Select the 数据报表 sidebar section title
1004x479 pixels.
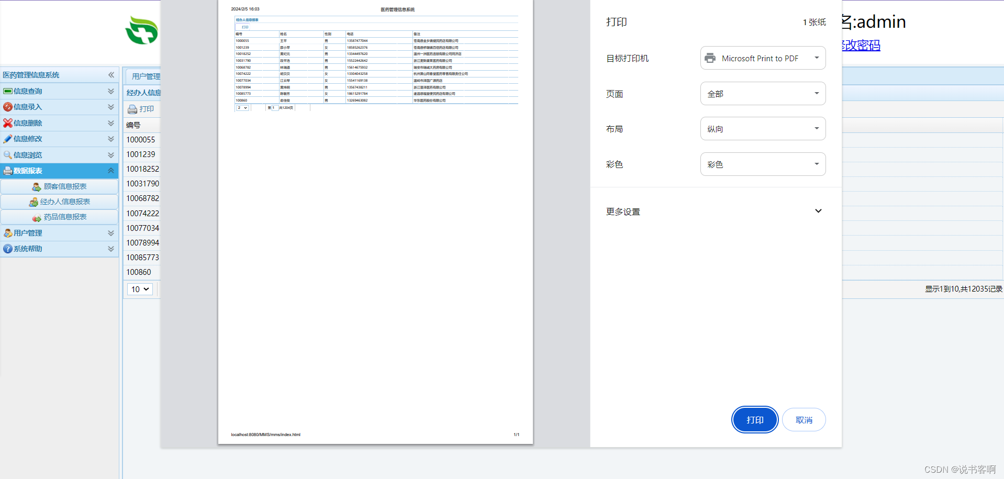pos(28,171)
